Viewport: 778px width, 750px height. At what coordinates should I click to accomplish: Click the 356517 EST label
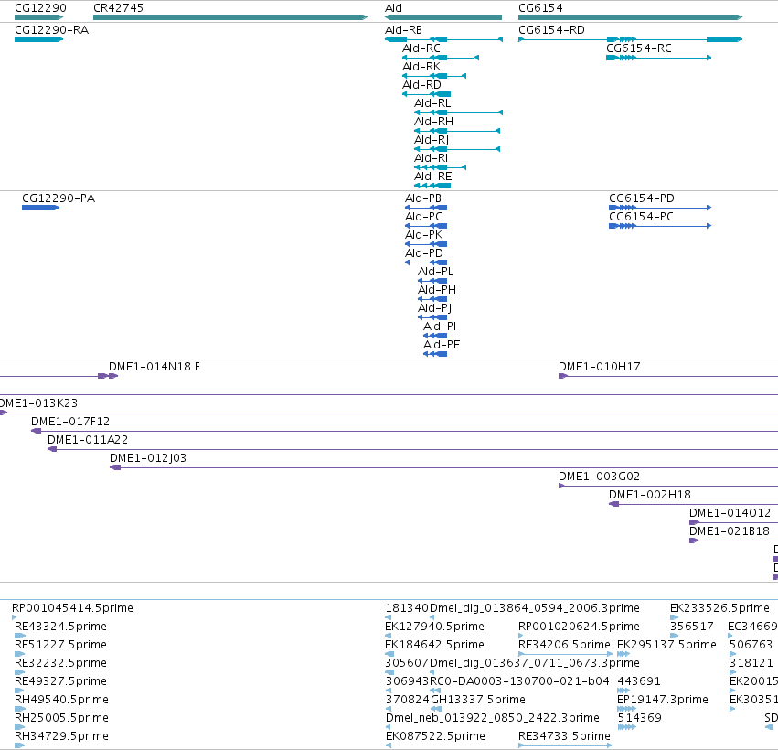tap(692, 627)
